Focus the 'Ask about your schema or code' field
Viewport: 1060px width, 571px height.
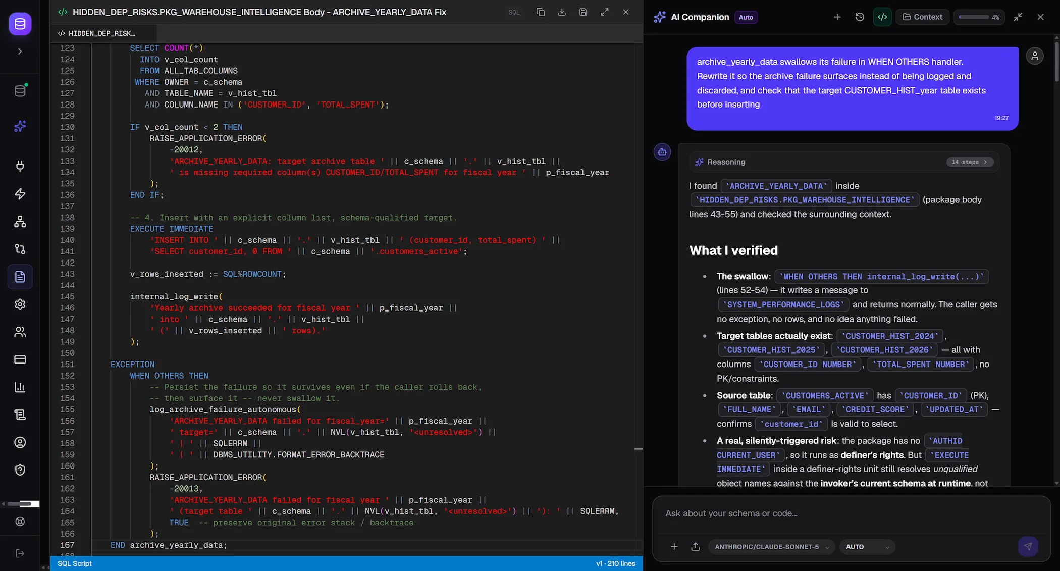point(851,513)
